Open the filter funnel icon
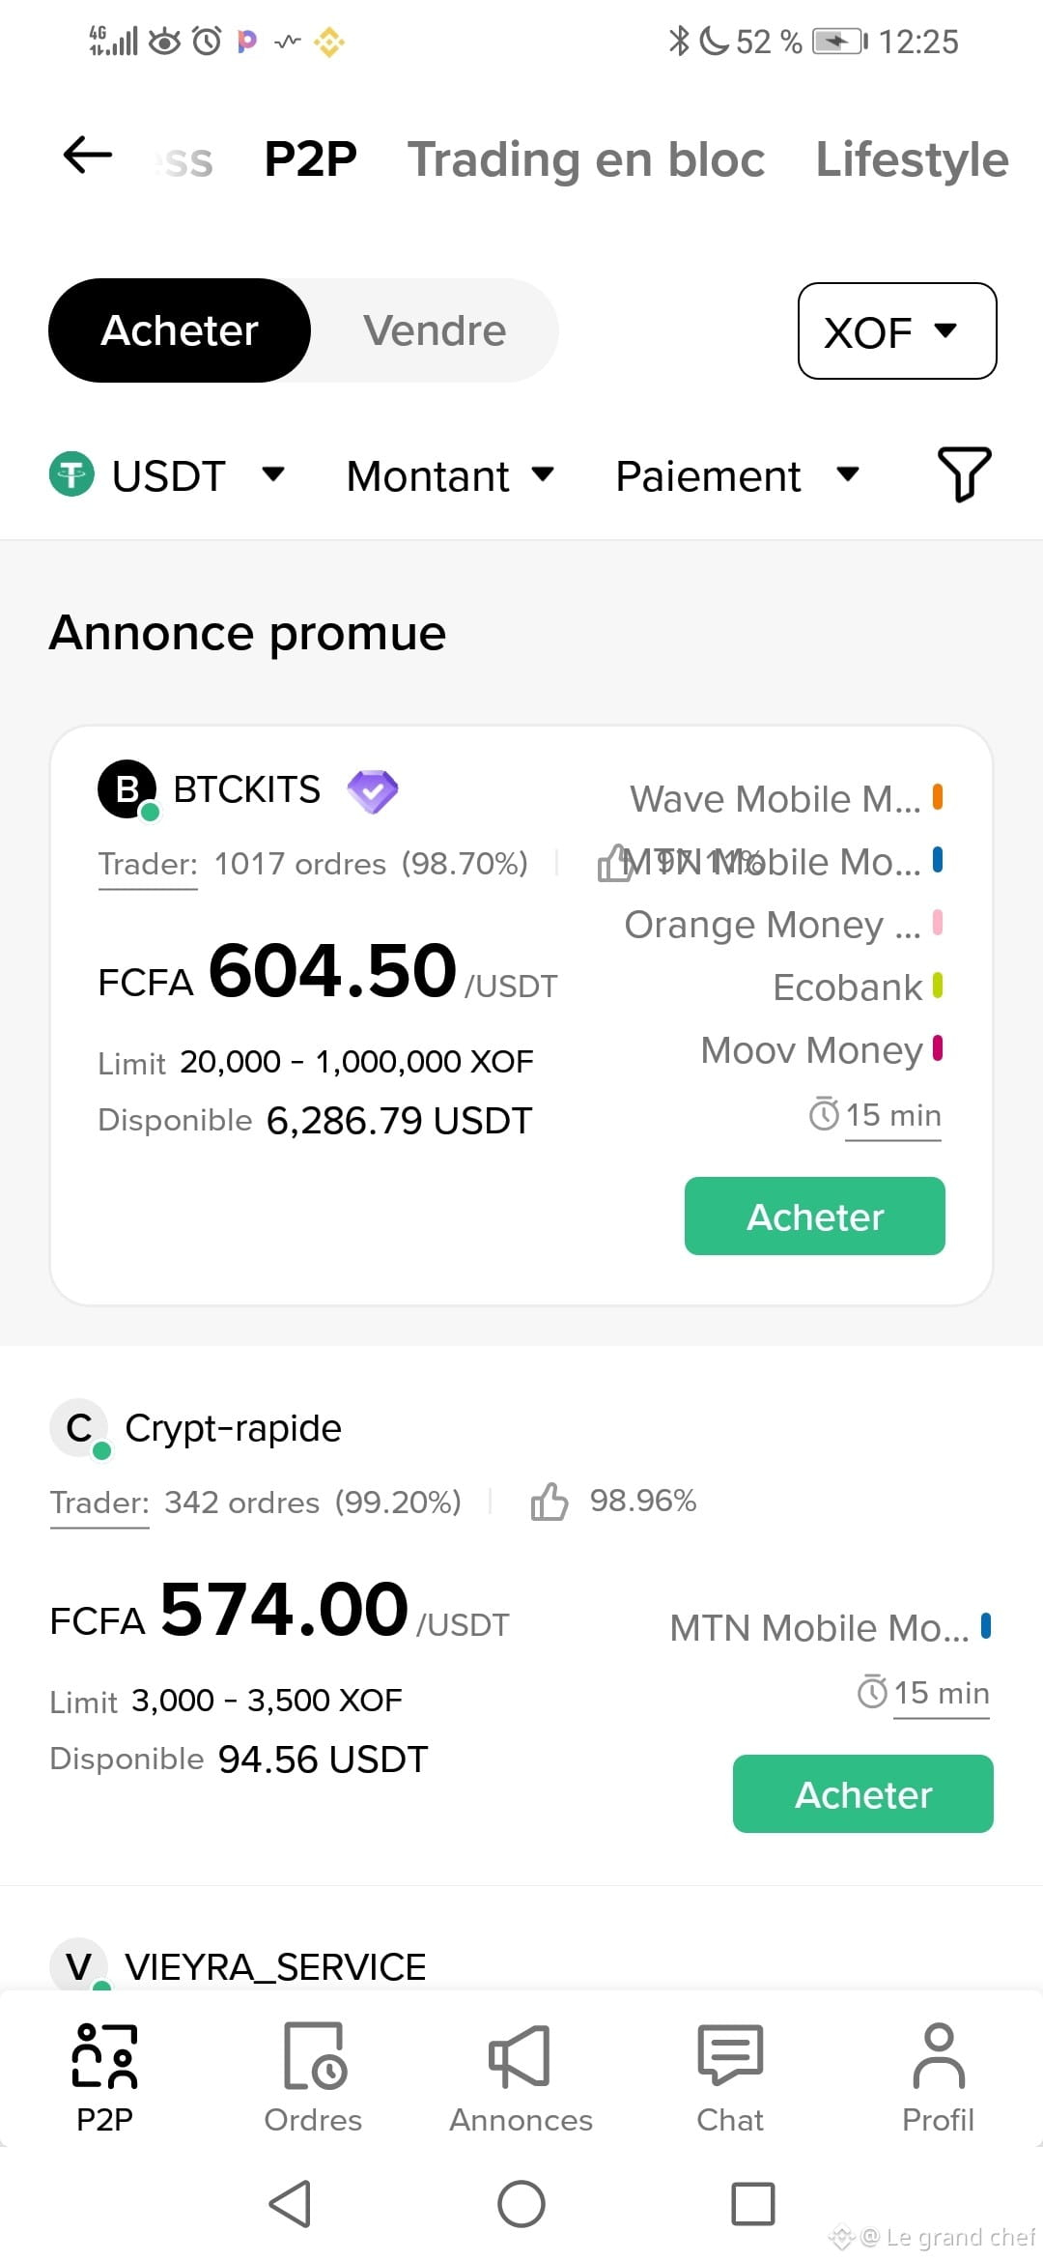The height and width of the screenshot is (2261, 1043). [x=964, y=474]
